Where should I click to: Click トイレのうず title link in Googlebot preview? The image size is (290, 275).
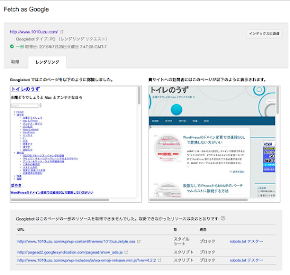(25, 89)
